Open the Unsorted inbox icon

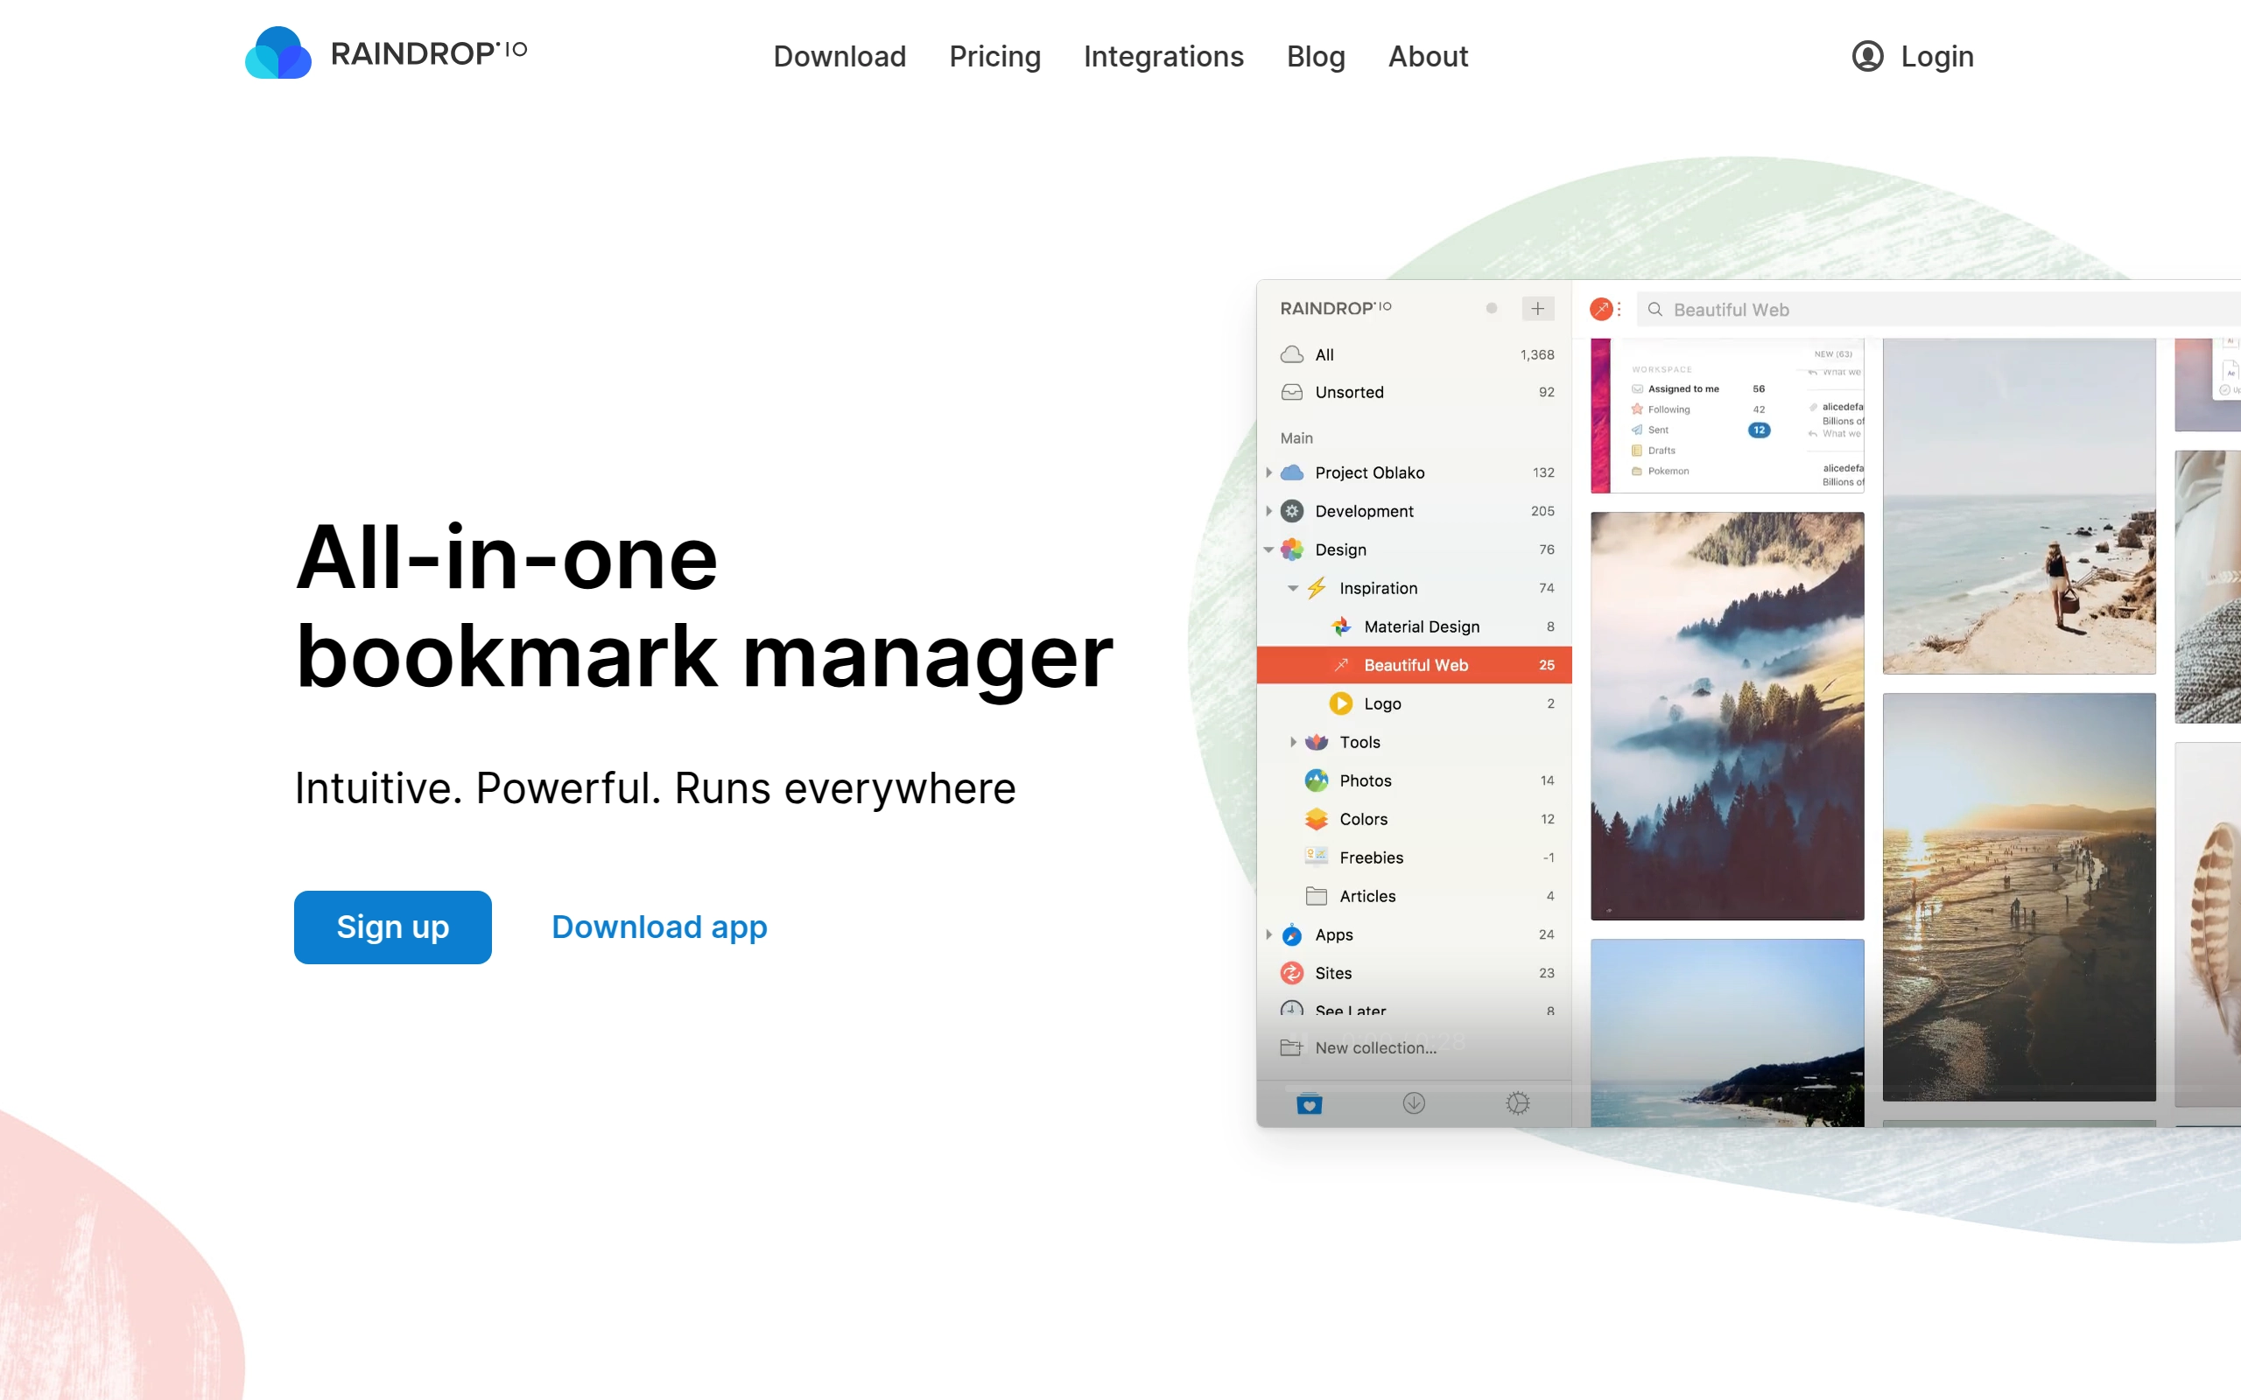(1293, 392)
